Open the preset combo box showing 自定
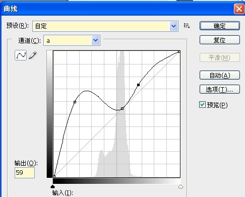 105,26
